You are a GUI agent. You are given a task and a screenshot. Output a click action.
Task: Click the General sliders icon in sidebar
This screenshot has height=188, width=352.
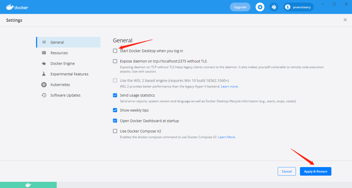44,42
